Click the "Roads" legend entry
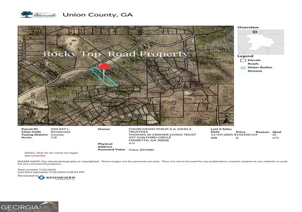This screenshot has height=212, width=302. (x=253, y=64)
